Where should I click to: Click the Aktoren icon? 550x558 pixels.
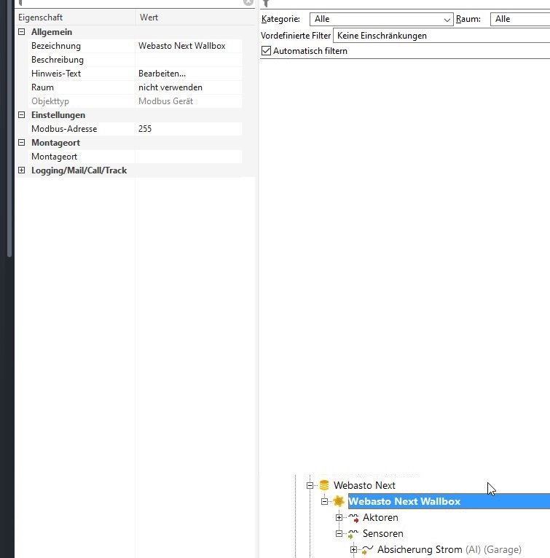(x=353, y=518)
